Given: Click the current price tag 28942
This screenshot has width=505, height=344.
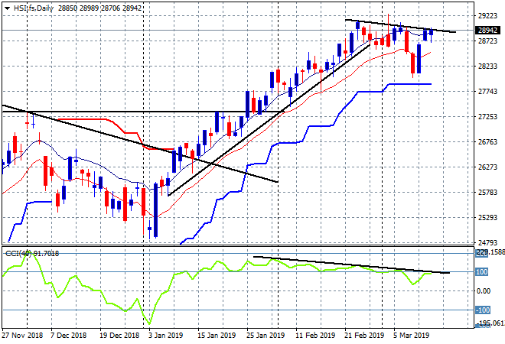Looking at the screenshot, I should (488, 31).
